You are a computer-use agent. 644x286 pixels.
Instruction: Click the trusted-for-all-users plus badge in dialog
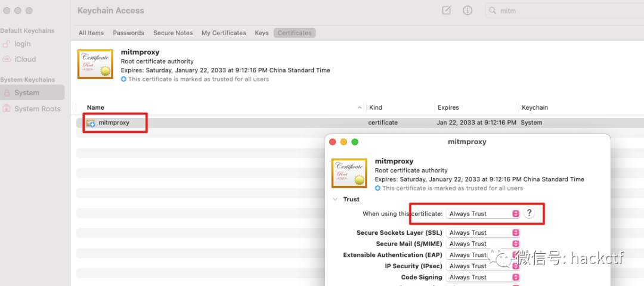coord(378,188)
